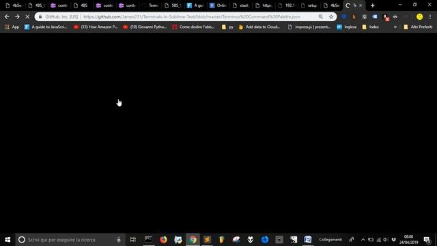This screenshot has height=246, width=437.
Task: Open the zoom magnifier in the address bar
Action: [x=321, y=16]
